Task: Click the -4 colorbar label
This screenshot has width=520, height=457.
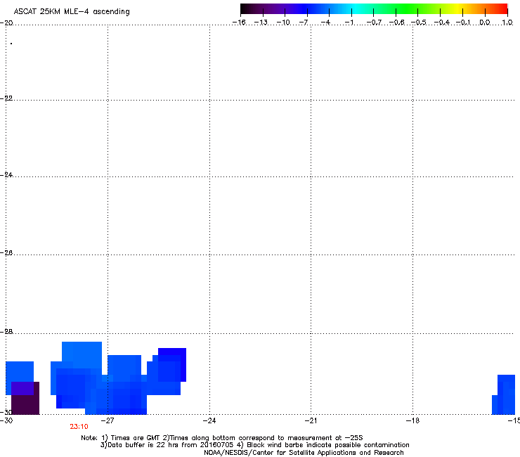Action: [x=325, y=22]
